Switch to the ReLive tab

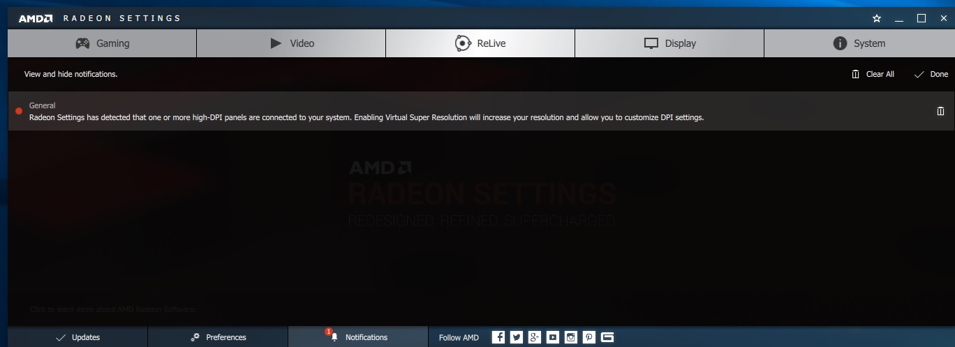[480, 43]
